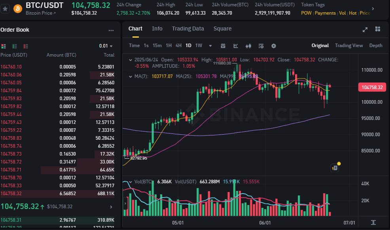Switch to Depth chart view
Screen dimensions: 390x230
[x=376, y=46]
